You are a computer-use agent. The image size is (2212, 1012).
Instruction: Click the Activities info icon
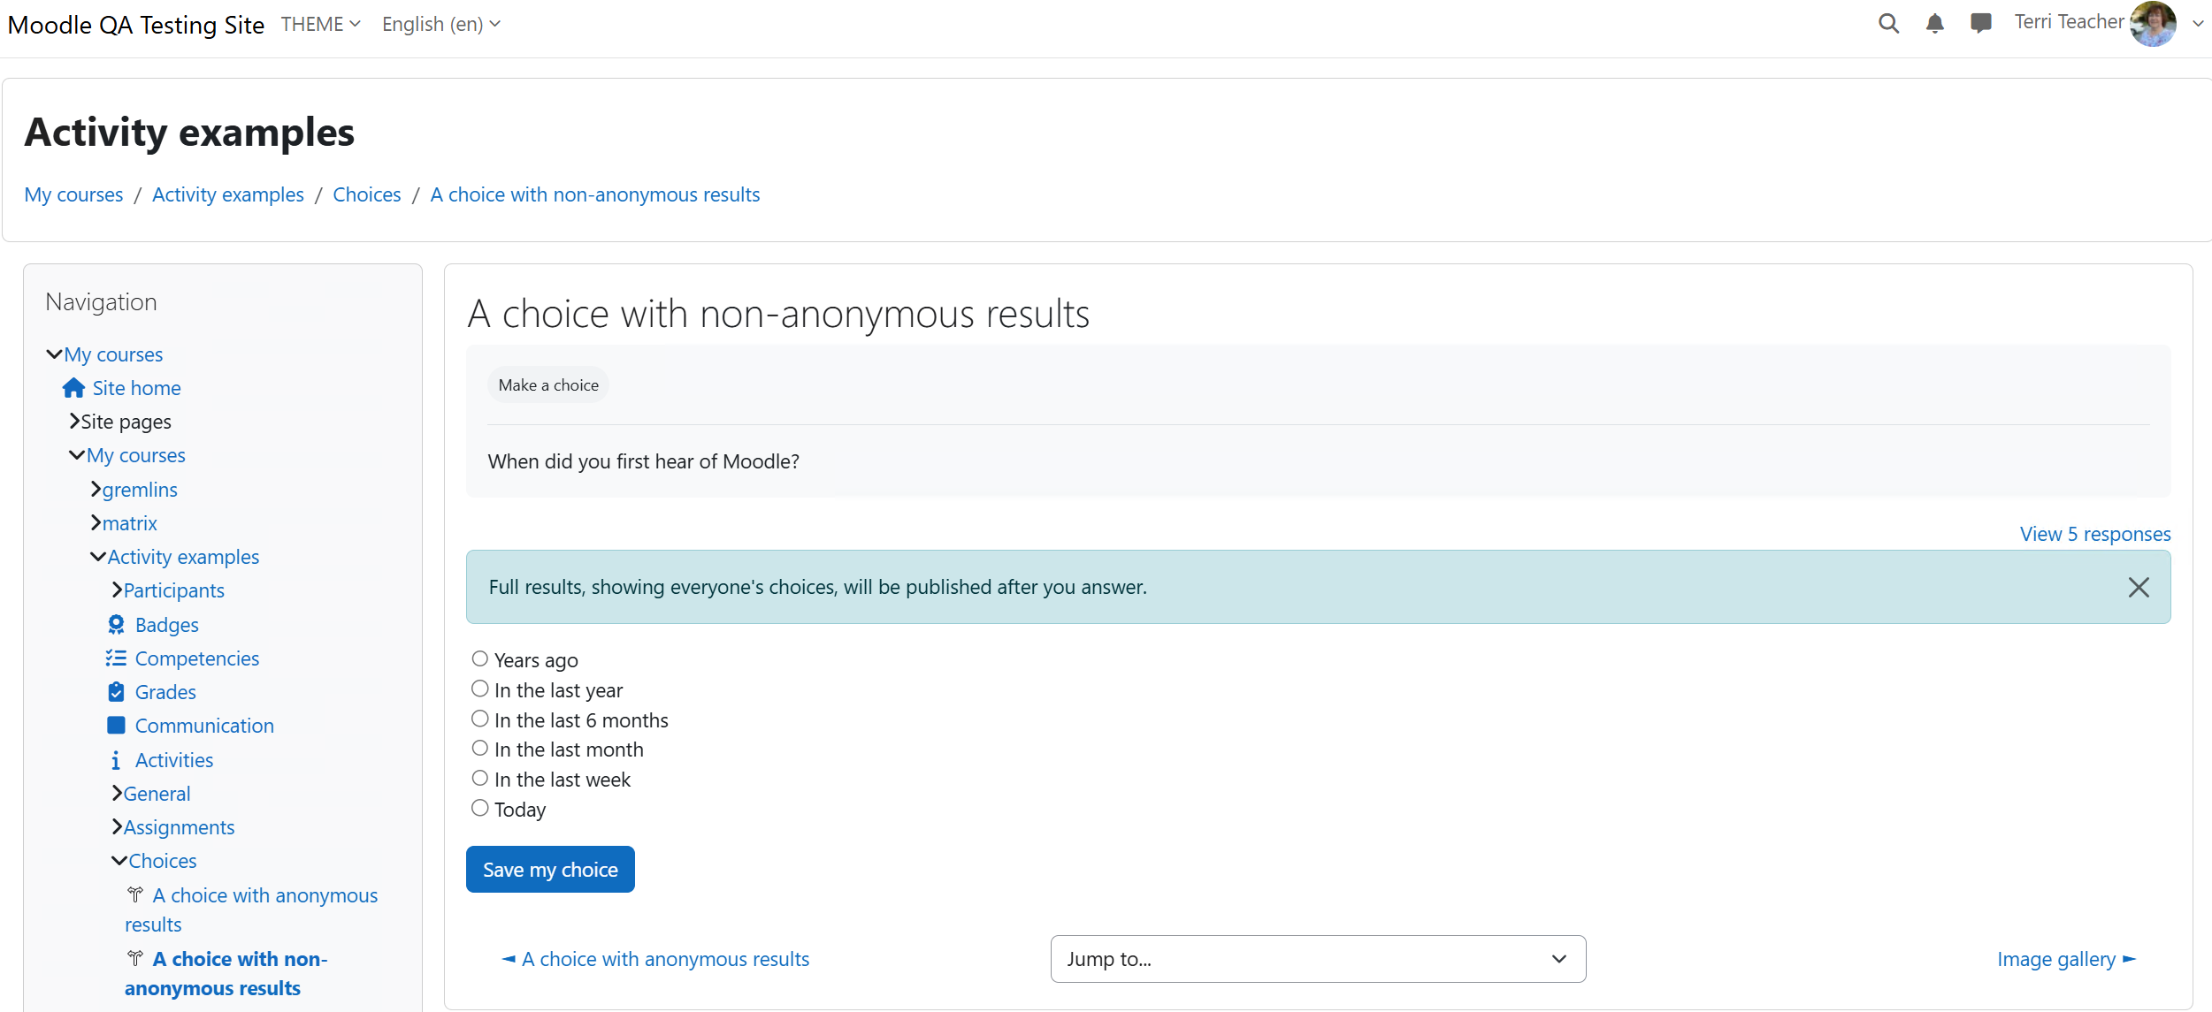click(x=116, y=760)
